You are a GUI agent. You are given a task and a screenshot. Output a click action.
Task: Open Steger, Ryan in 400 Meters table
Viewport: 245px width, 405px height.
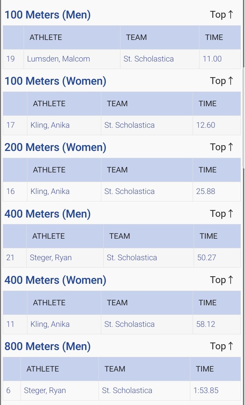pos(51,258)
